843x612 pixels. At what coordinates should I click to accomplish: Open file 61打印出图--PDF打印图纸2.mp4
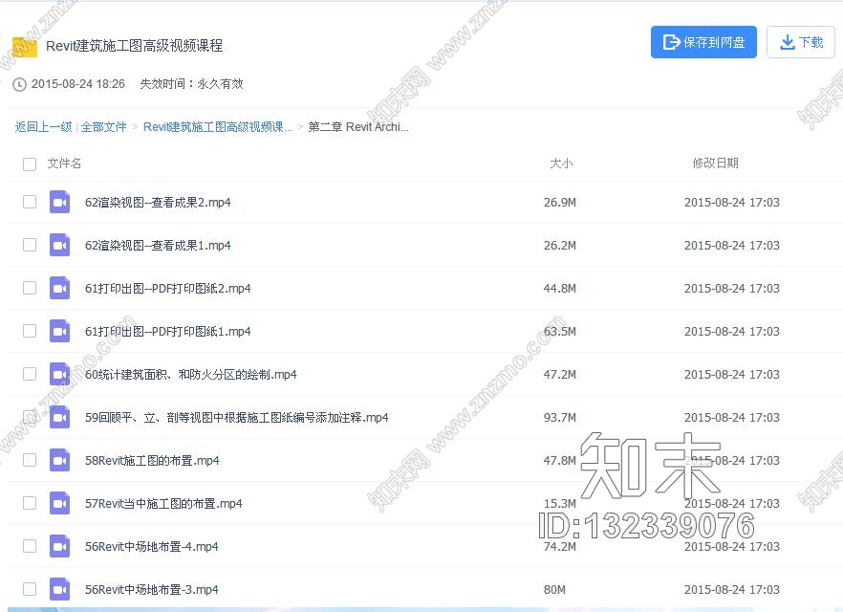click(x=168, y=288)
